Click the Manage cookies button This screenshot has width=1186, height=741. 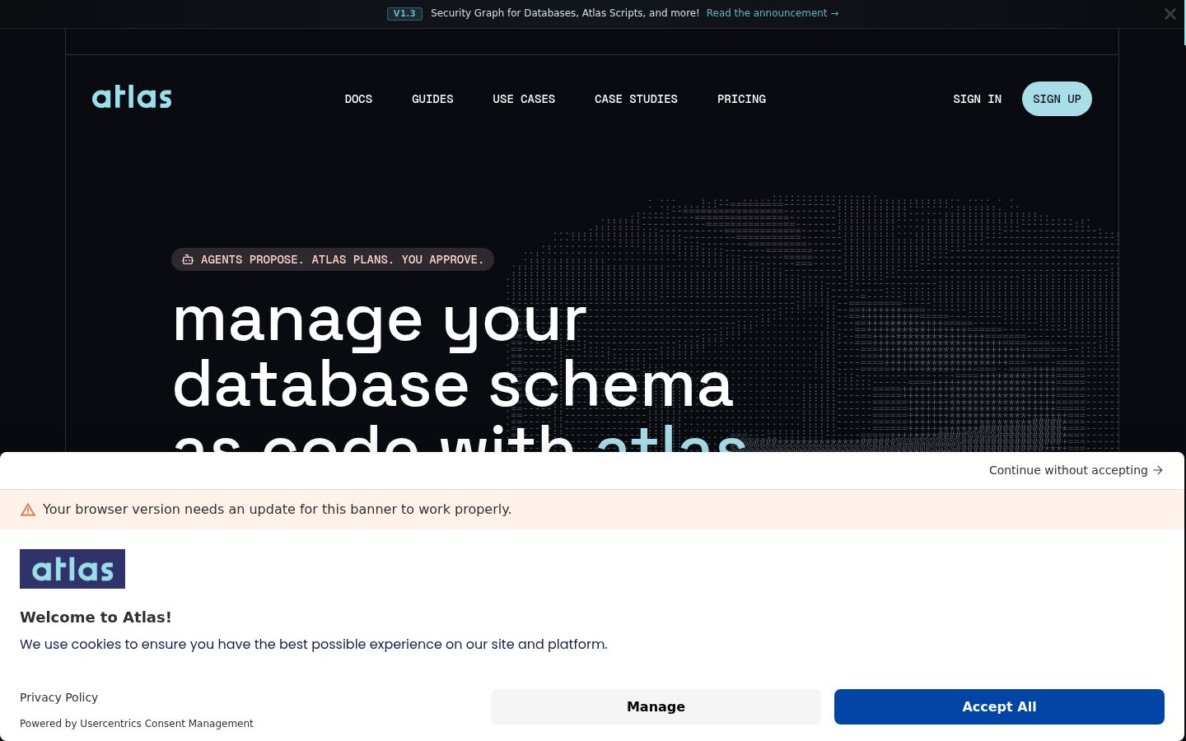[x=656, y=706]
